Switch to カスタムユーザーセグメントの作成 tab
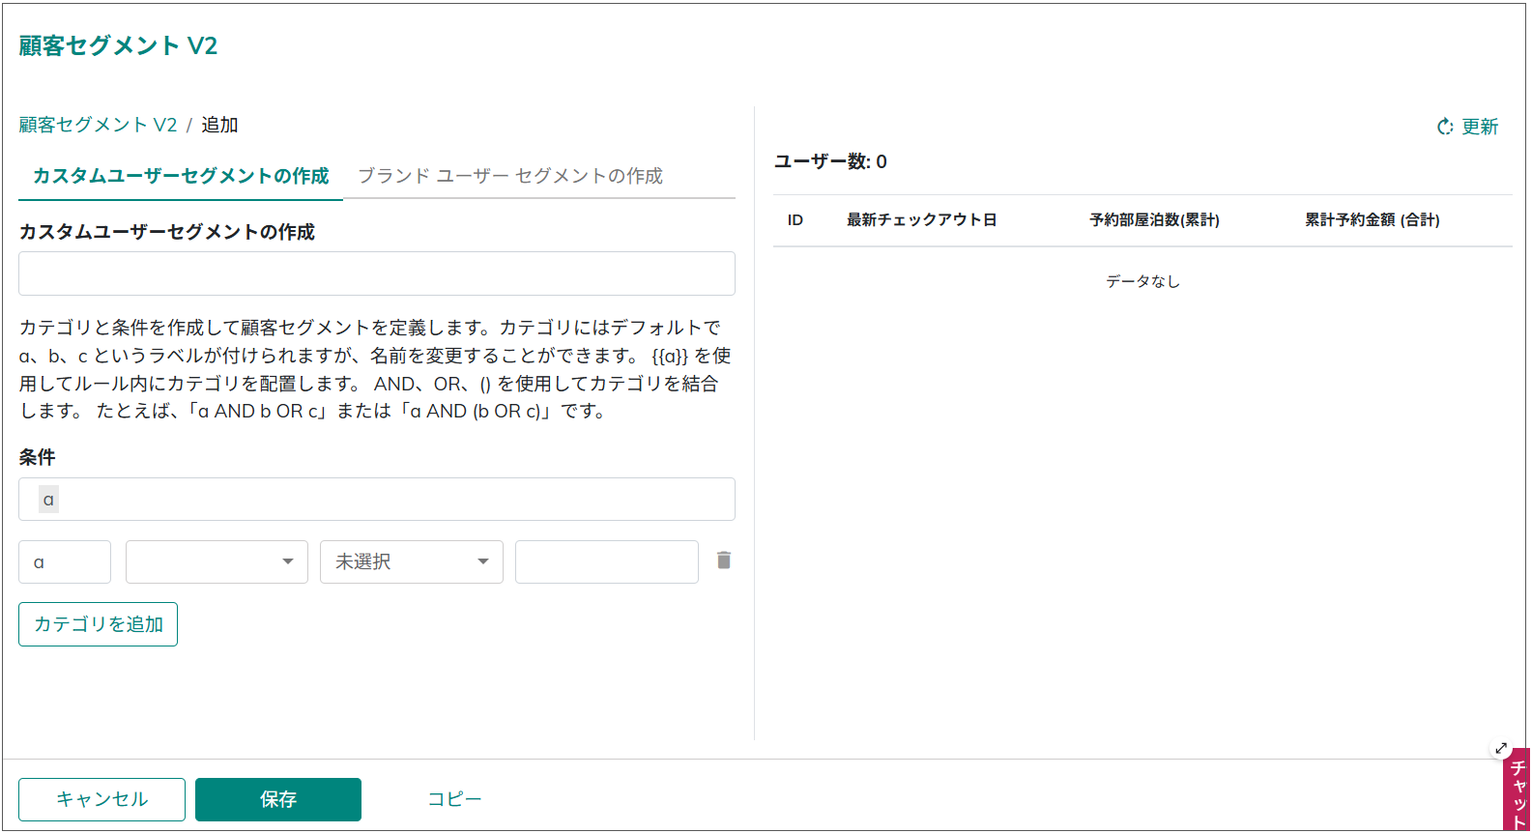This screenshot has height=833, width=1532. pyautogui.click(x=181, y=176)
